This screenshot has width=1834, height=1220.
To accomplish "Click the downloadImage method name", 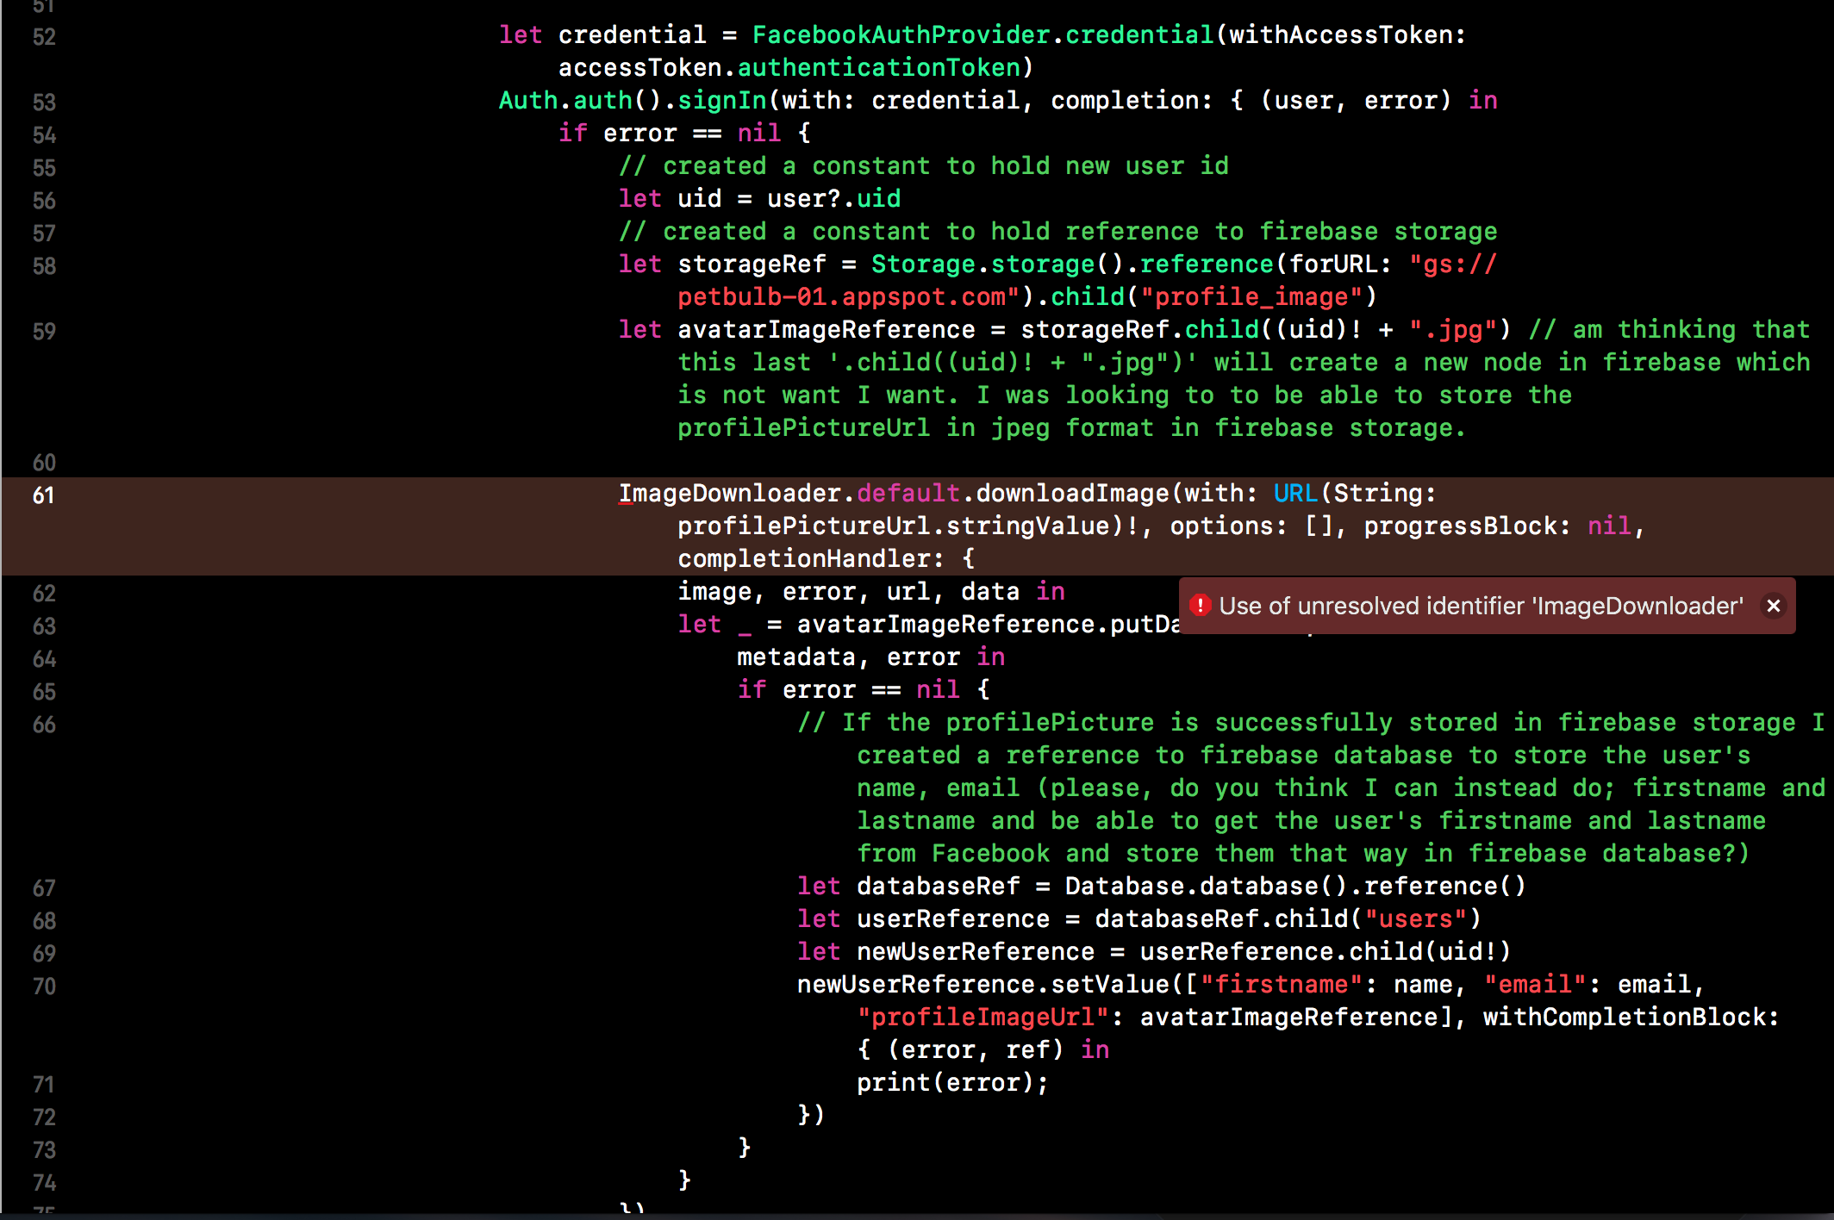I will pos(1072,493).
